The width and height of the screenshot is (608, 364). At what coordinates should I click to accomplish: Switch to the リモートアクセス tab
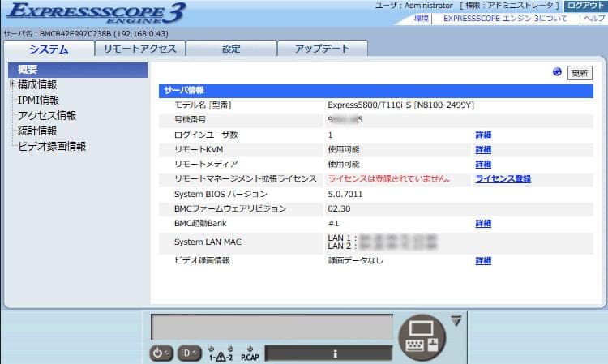(140, 49)
